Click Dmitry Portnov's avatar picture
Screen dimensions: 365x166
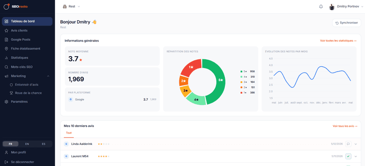[332, 7]
